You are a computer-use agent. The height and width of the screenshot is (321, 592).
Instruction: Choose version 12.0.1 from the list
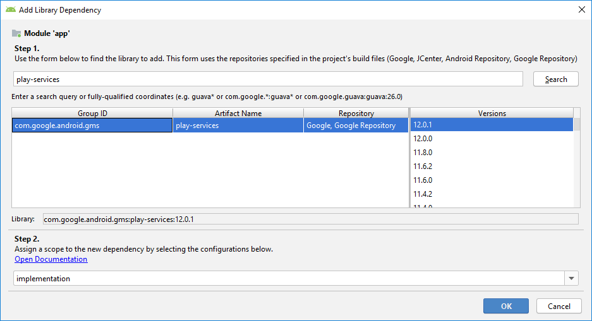(490, 125)
